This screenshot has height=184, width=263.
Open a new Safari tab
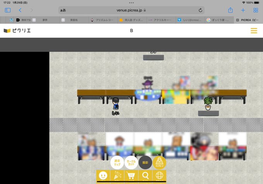click(243, 10)
